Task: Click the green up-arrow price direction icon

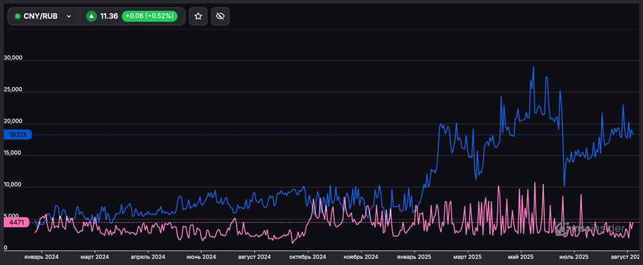Action: tap(91, 16)
